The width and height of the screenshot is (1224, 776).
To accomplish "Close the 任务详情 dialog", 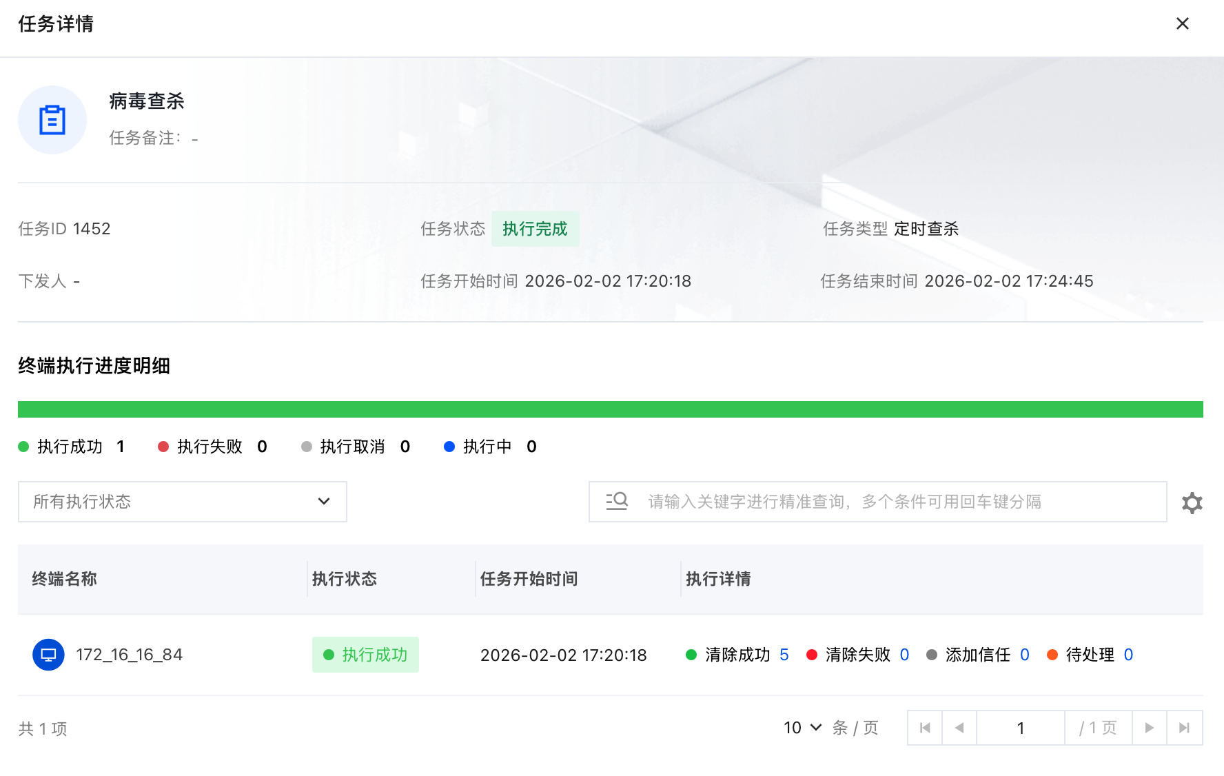I will click(1183, 23).
